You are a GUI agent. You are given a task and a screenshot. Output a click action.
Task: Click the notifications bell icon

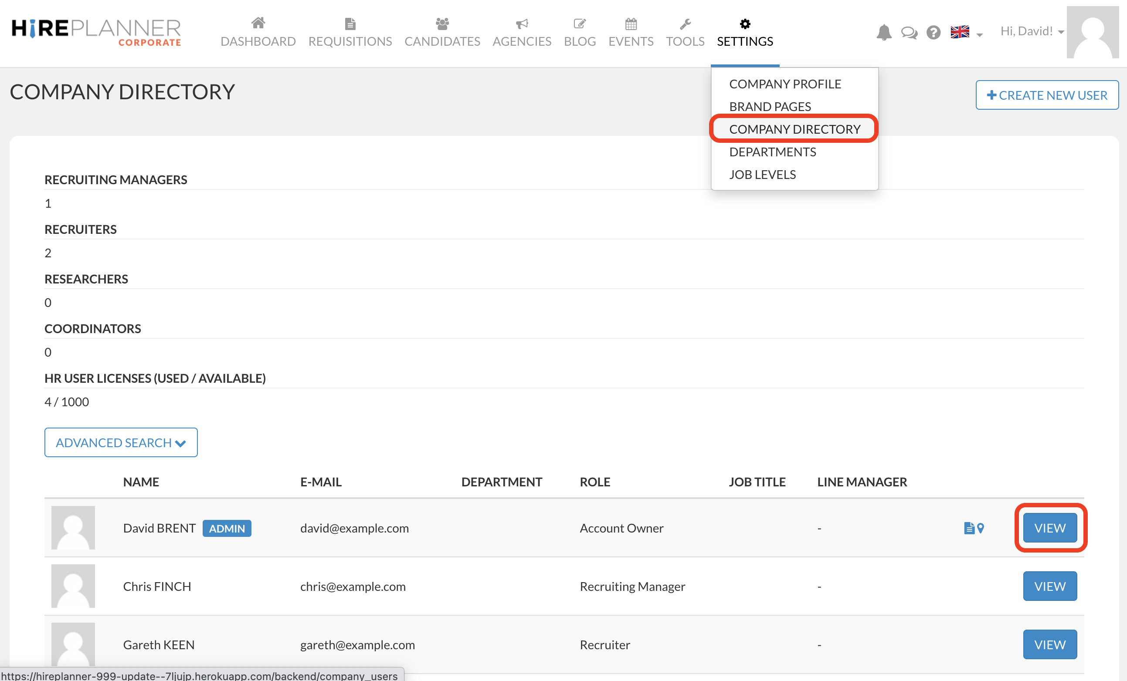pyautogui.click(x=884, y=33)
